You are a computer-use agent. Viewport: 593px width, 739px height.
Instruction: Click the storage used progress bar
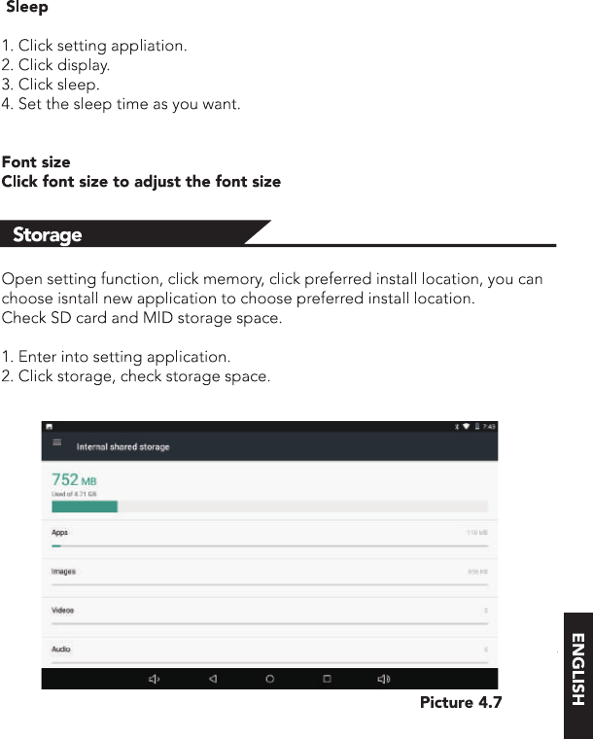click(x=269, y=506)
